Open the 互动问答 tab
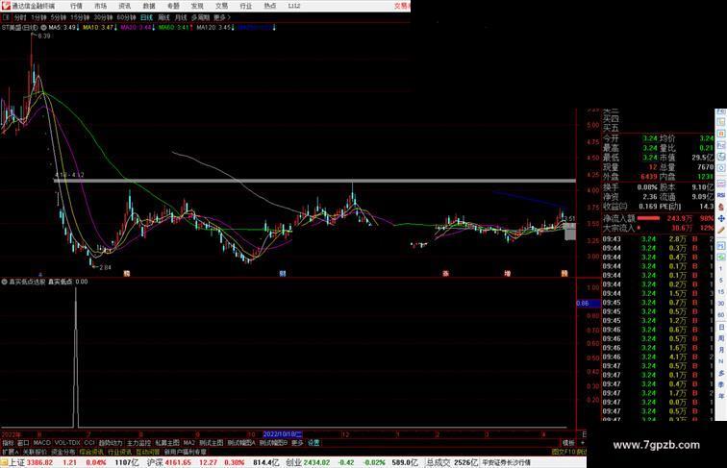The height and width of the screenshot is (468, 727). [148, 452]
